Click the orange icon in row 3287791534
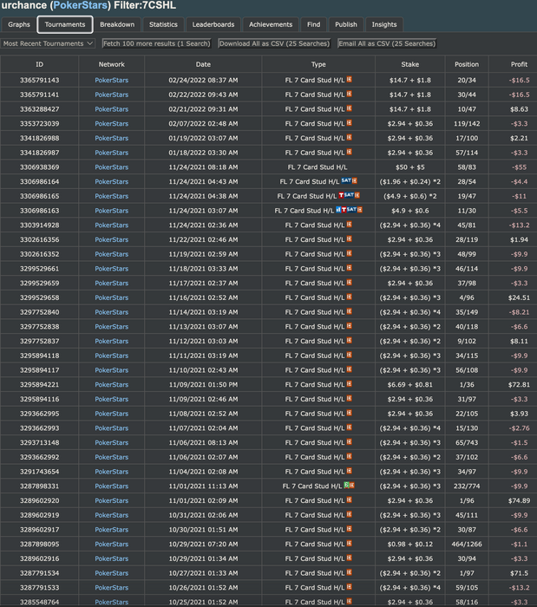The height and width of the screenshot is (607, 537). [350, 572]
